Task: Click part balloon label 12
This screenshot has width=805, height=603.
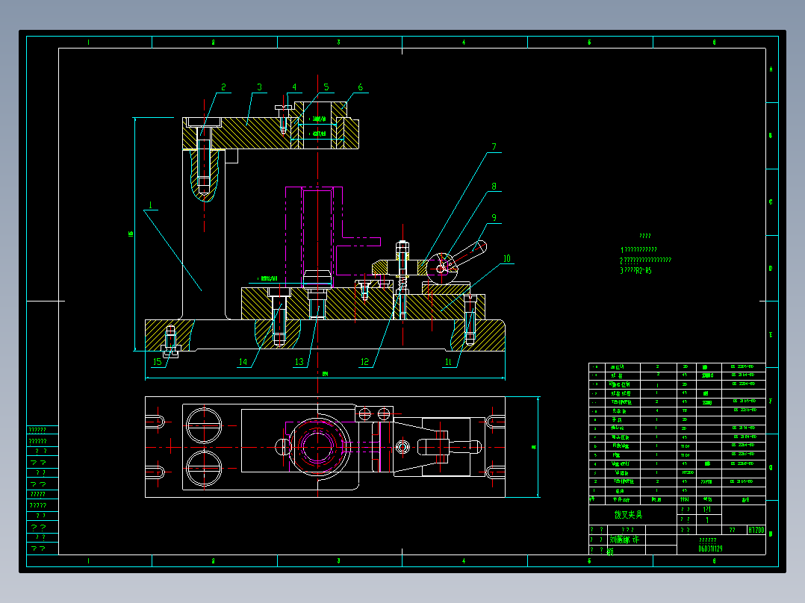Action: pyautogui.click(x=364, y=362)
